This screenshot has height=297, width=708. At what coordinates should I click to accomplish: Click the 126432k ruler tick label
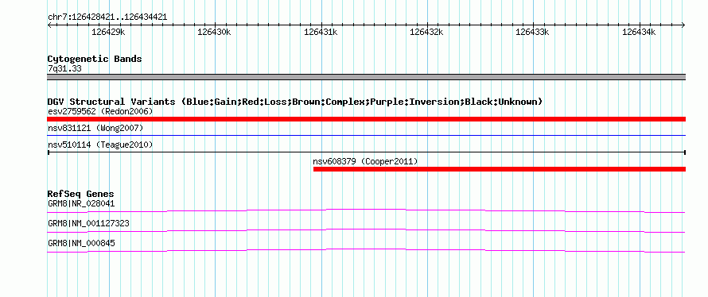tap(426, 32)
